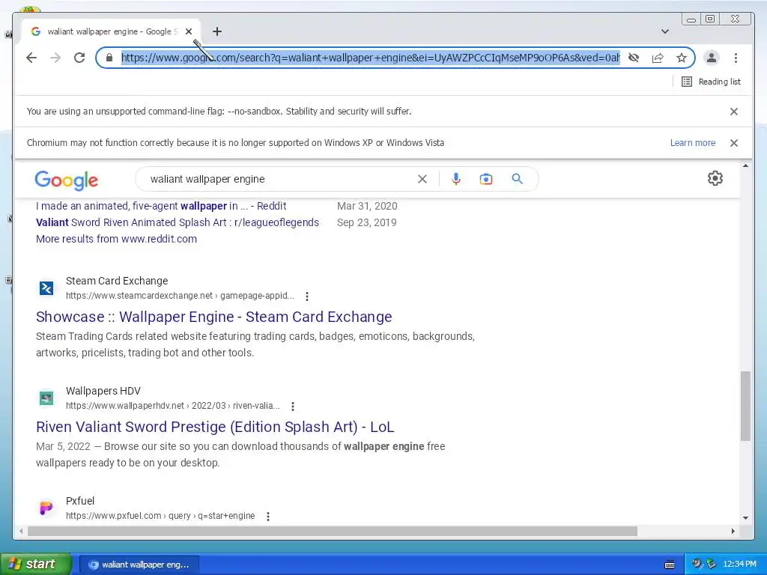The height and width of the screenshot is (575, 767).
Task: Click the scroll left arrow
Action: click(20, 531)
